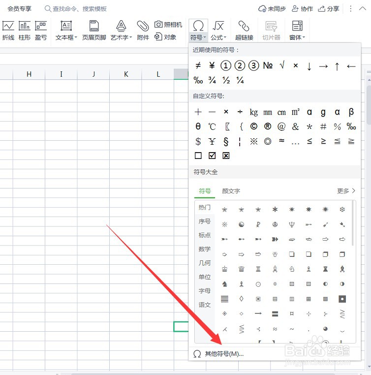
Task: Open the three-dot more options menu
Action: click(x=350, y=9)
